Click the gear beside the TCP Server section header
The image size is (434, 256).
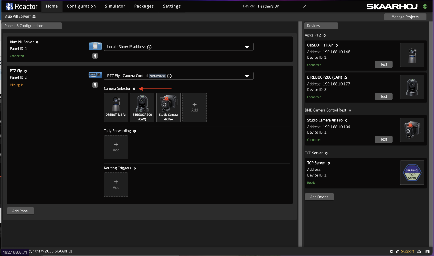click(326, 153)
